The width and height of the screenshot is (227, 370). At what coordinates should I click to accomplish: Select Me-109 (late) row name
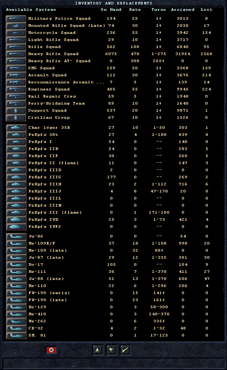click(x=48, y=251)
